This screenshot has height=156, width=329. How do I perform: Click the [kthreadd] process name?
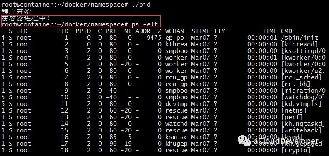coord(300,44)
